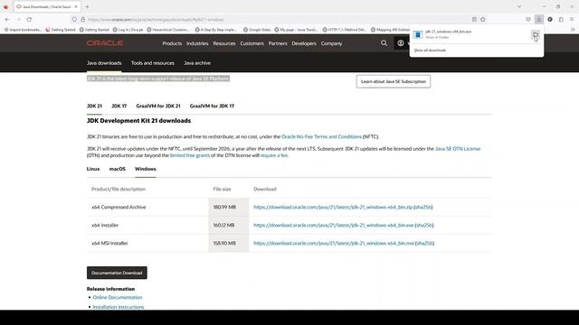Screen dimensions: 579x325
Task: Open the Online Documentation link
Action: (118, 297)
